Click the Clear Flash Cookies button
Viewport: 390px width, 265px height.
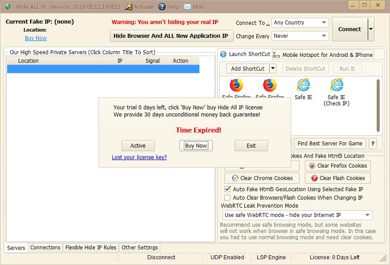(338, 178)
